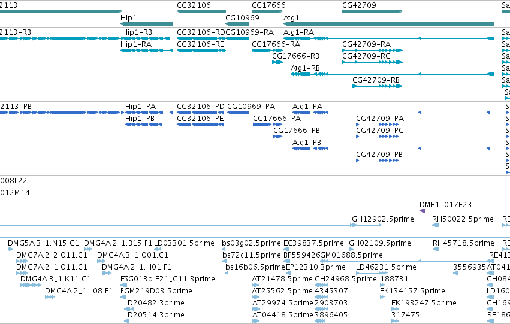
Task: Click the CG17666-PB protein label
Action: [297, 131]
